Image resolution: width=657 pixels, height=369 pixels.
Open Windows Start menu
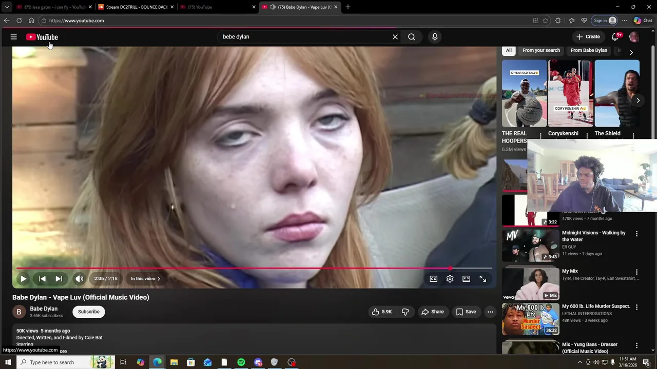coord(8,362)
